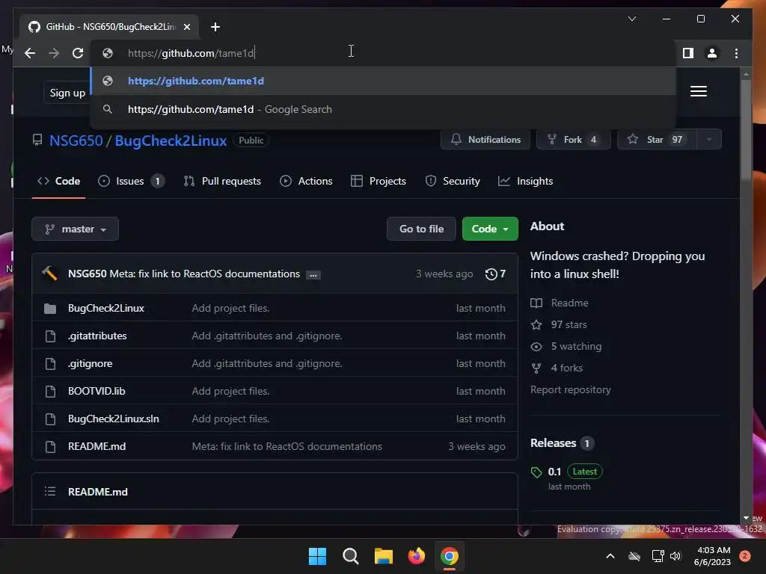
Task: Open the Security tab
Action: (x=453, y=181)
